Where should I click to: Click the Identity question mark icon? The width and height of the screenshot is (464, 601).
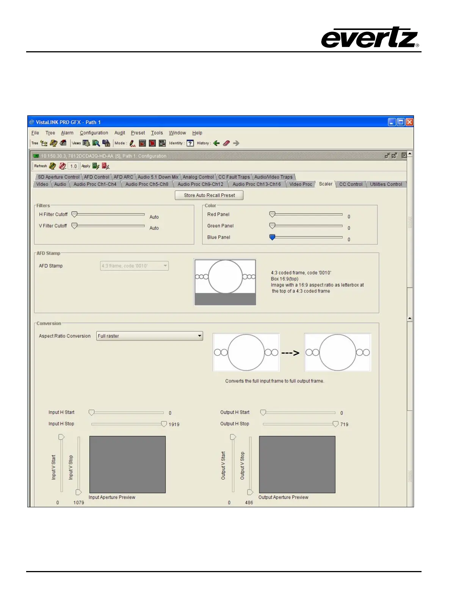pos(190,143)
